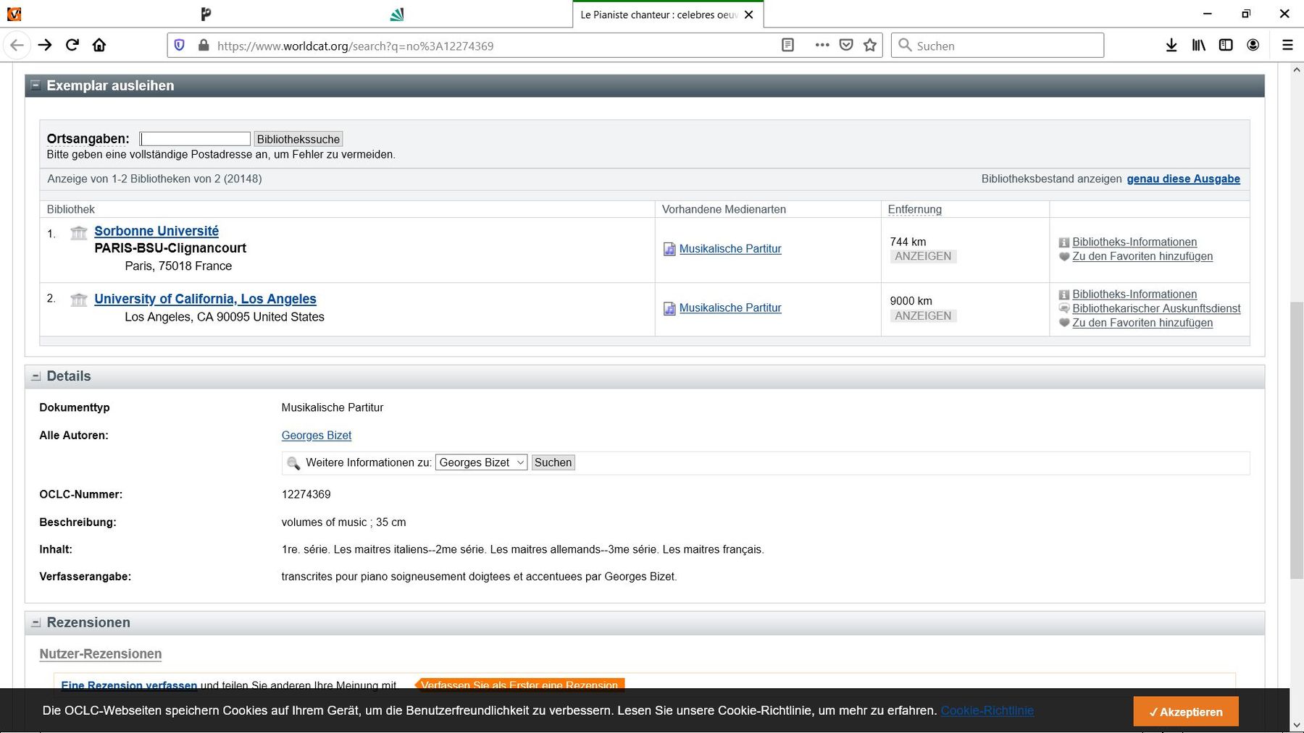Click ANZEIGEN under 744 km
Image resolution: width=1304 pixels, height=733 pixels.
pyautogui.click(x=923, y=256)
